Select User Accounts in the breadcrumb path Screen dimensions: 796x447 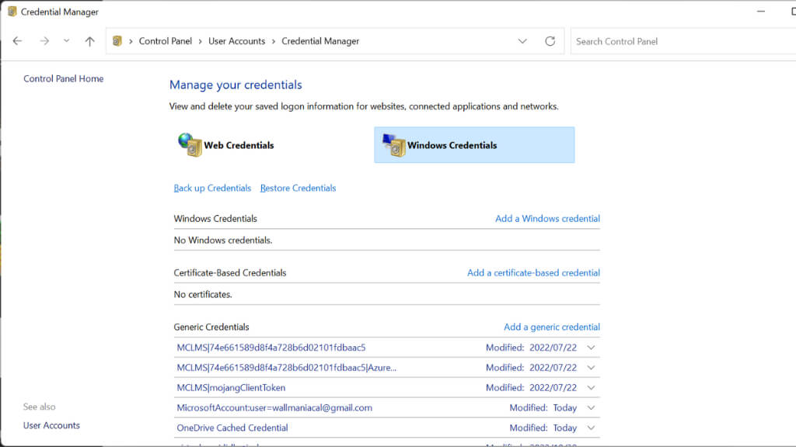236,41
